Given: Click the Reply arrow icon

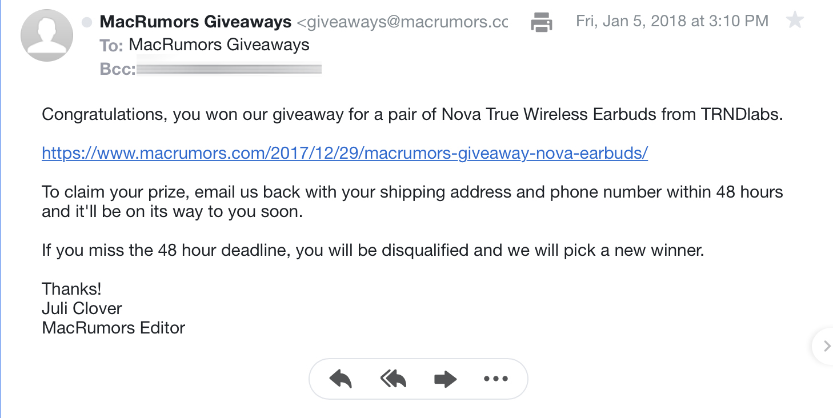Looking at the screenshot, I should tap(341, 379).
